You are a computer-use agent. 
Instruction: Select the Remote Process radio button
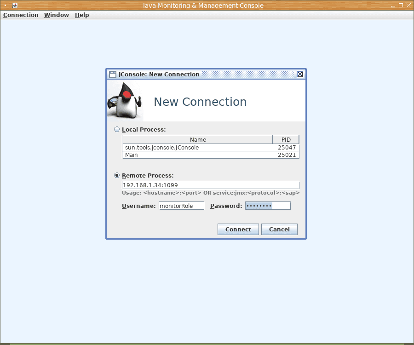[117, 175]
